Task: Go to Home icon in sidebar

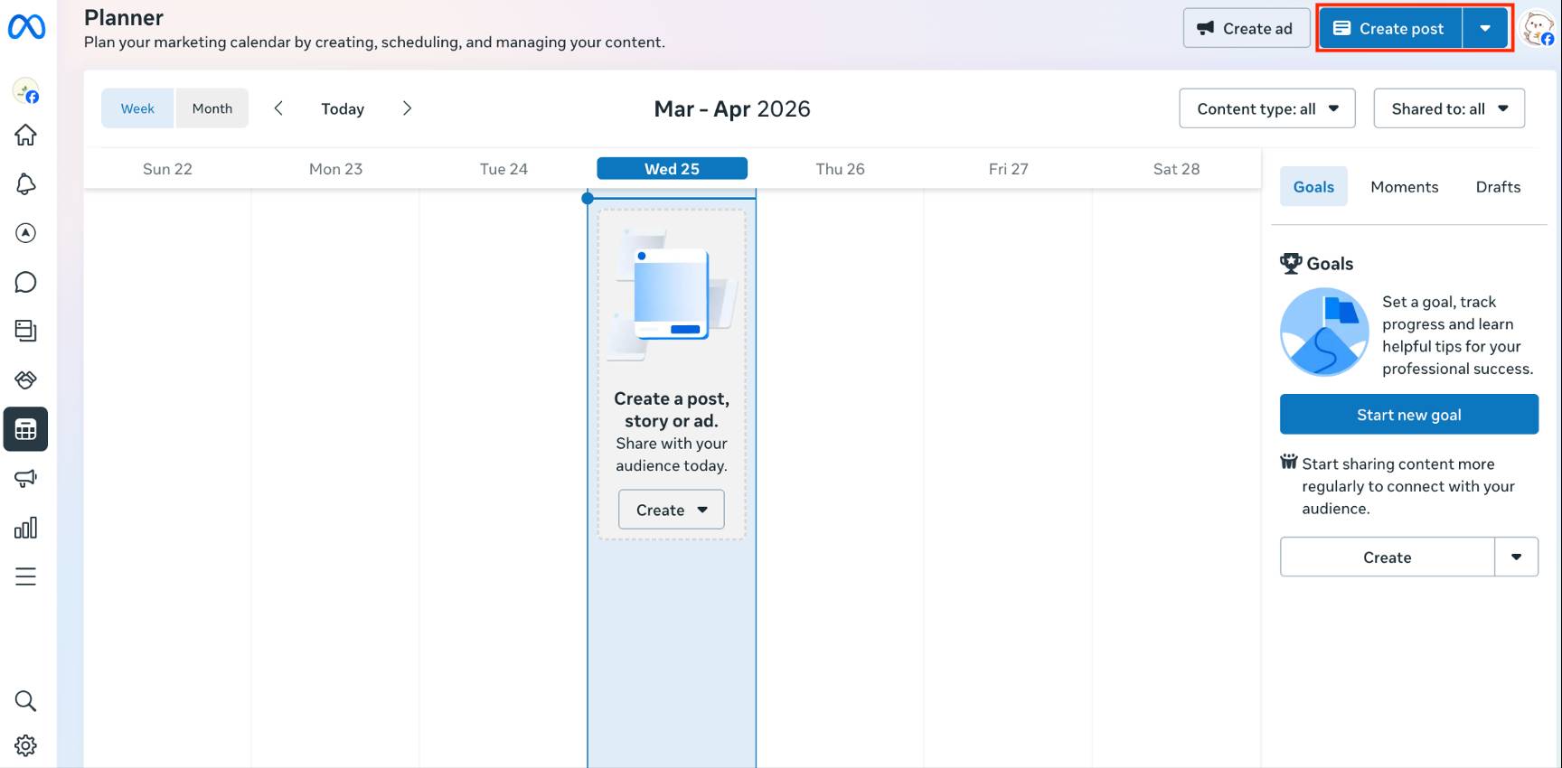Action: click(x=26, y=135)
